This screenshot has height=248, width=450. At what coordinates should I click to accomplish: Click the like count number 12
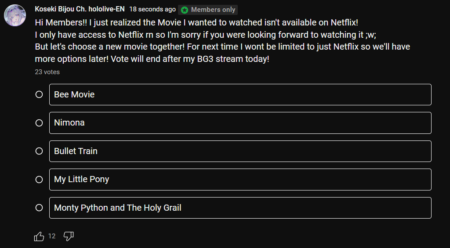point(52,236)
